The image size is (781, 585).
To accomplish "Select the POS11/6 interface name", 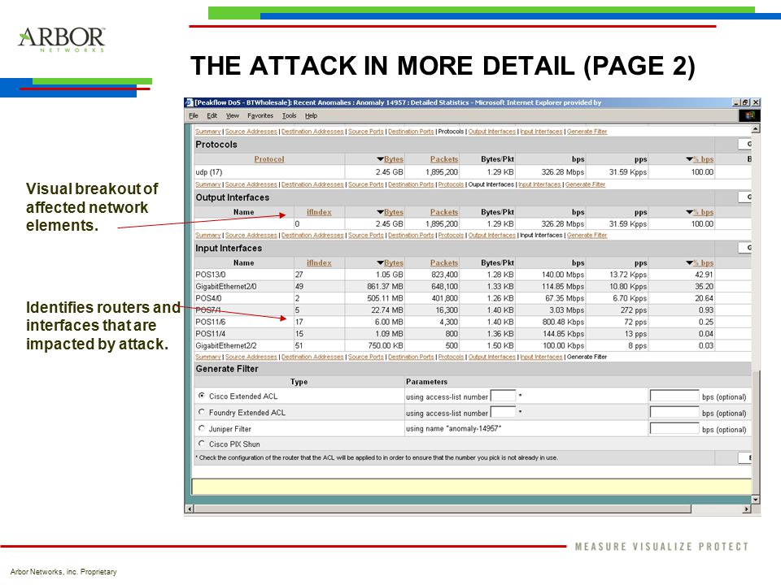I will 210,322.
